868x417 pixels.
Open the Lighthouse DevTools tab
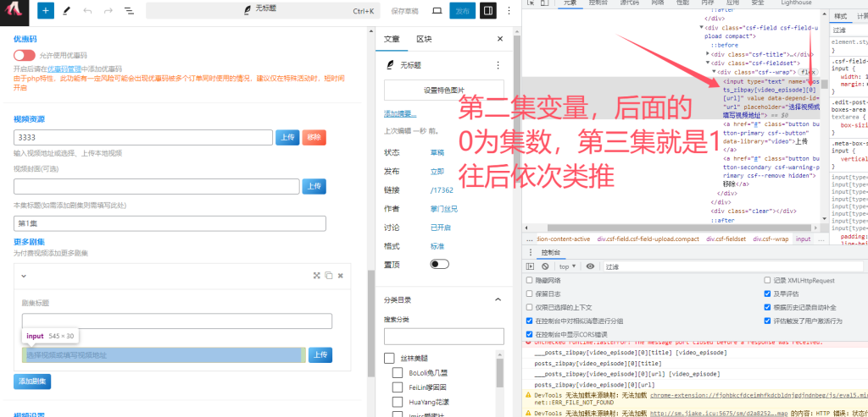point(796,3)
